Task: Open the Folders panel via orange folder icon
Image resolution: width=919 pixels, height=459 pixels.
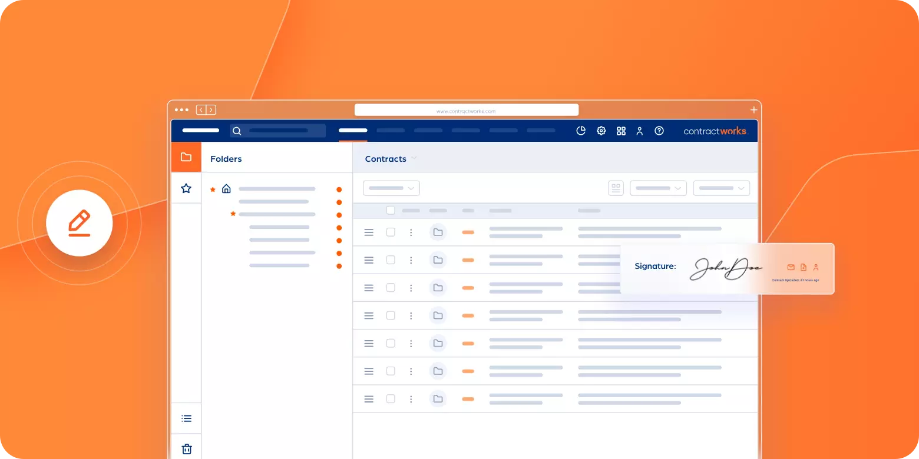Action: (x=186, y=157)
